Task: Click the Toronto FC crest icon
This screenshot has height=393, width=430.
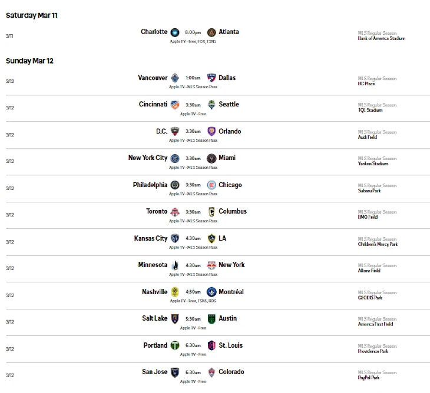Action: tap(175, 212)
